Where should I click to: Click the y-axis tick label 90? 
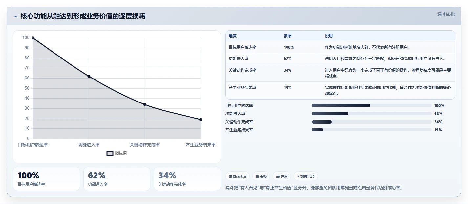(27, 48)
